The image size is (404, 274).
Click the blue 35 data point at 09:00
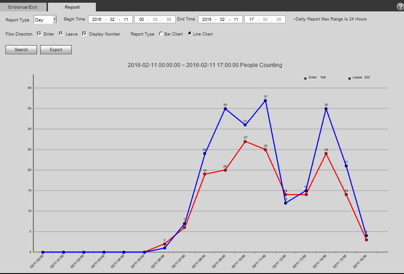point(225,109)
